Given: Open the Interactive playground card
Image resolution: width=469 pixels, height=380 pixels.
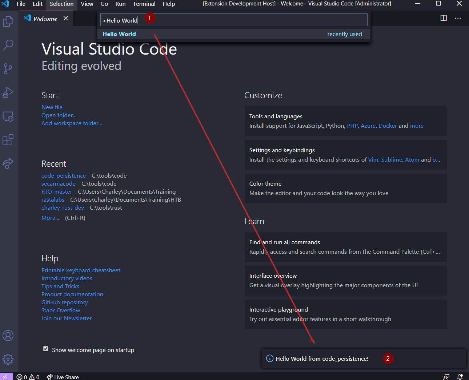Looking at the screenshot, I should [x=346, y=314].
